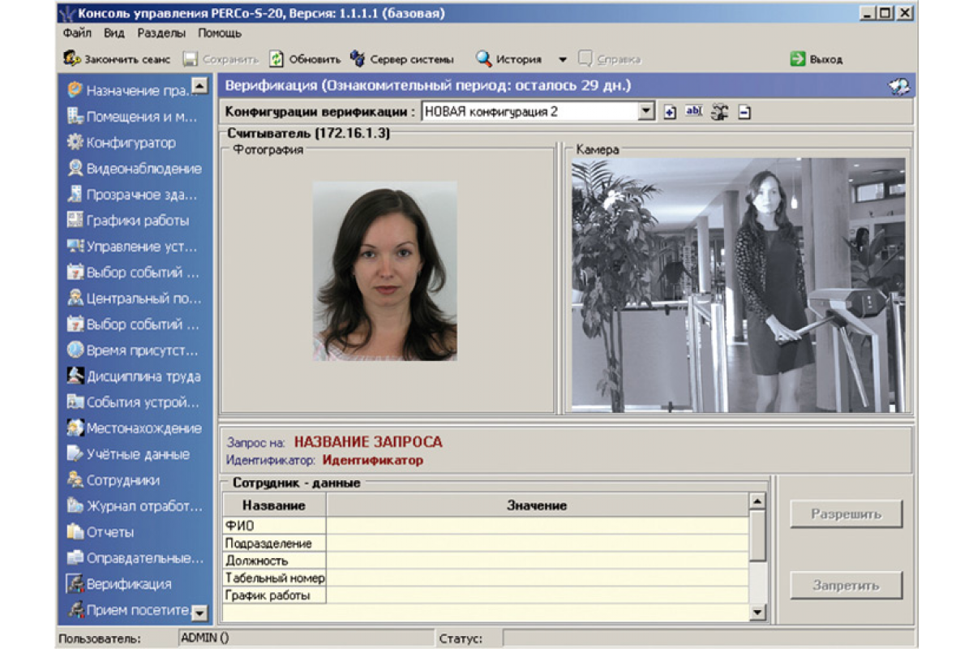Viewport: 973px width, 649px height.
Task: Open the Дисциплина труда section
Action: click(135, 376)
